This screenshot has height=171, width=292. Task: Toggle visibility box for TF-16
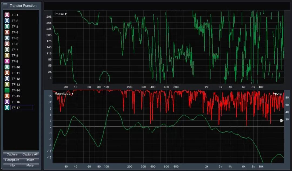[7, 102]
